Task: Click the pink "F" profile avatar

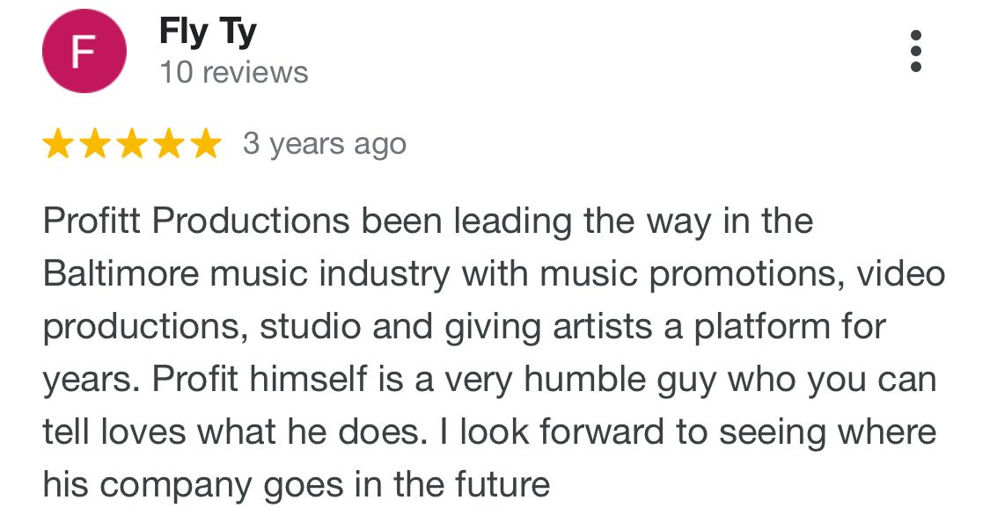Action: [84, 52]
